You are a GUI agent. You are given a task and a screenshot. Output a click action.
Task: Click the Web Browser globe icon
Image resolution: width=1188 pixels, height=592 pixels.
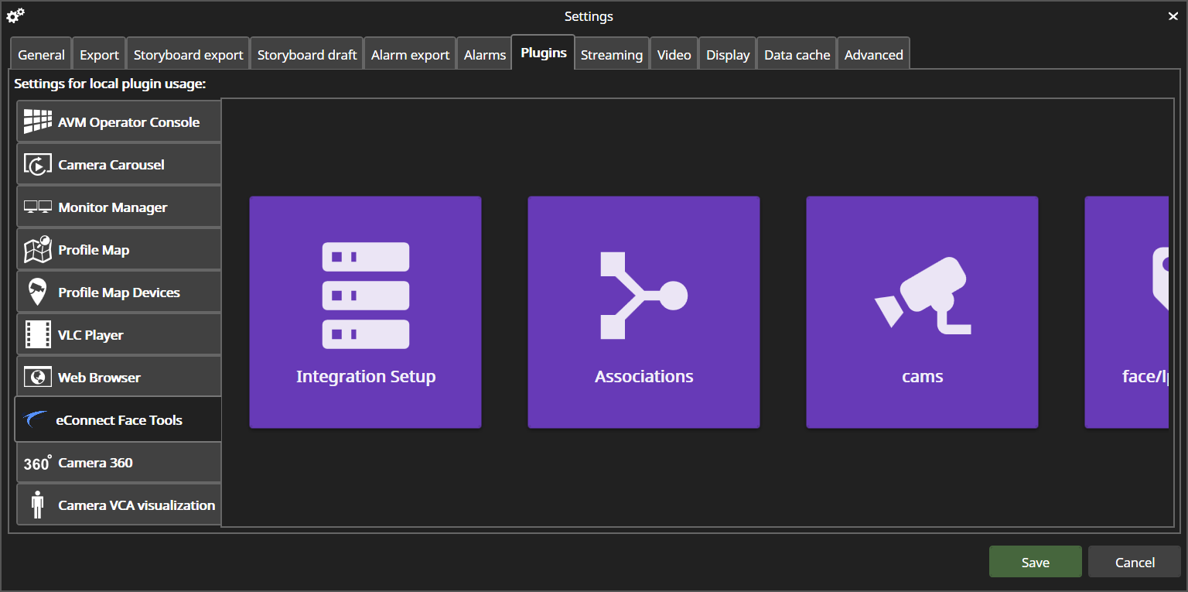37,377
